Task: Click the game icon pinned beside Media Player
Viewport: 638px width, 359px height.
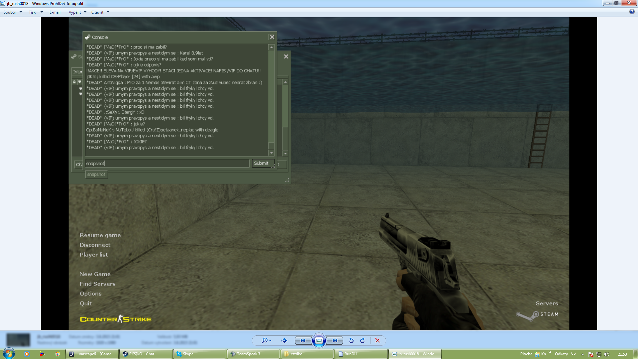Action: point(42,354)
